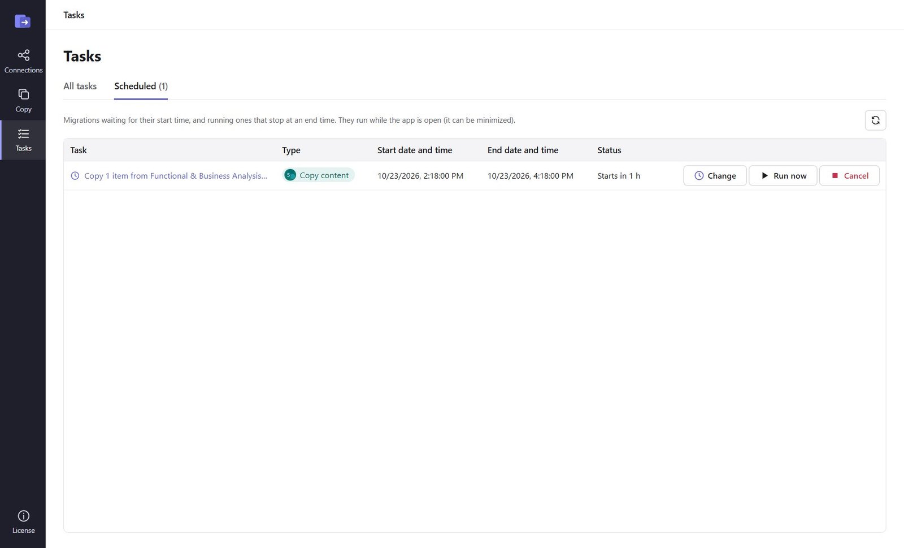Click the Status column header
The image size is (904, 548).
click(x=609, y=150)
